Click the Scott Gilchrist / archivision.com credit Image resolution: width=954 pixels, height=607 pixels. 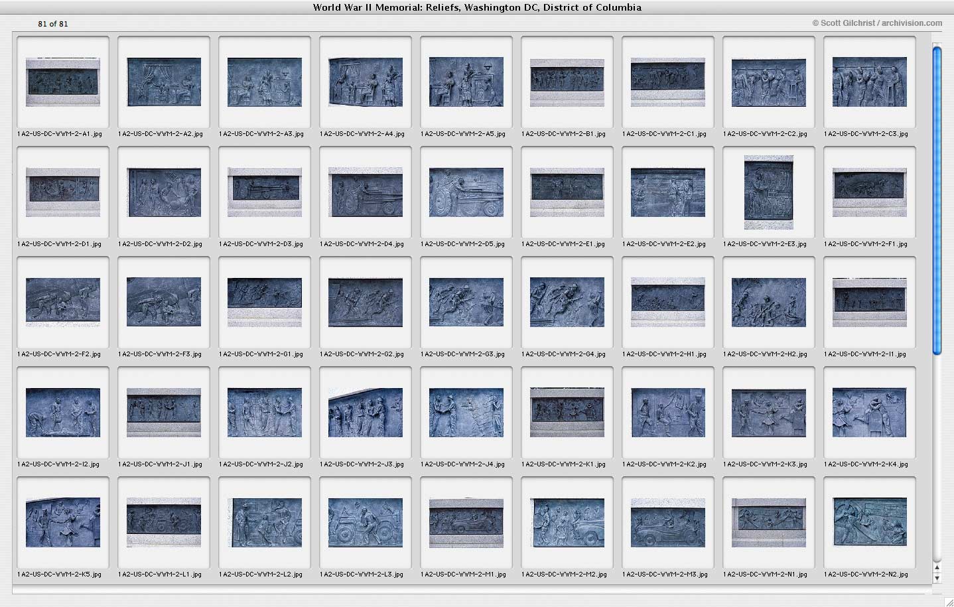pos(877,23)
